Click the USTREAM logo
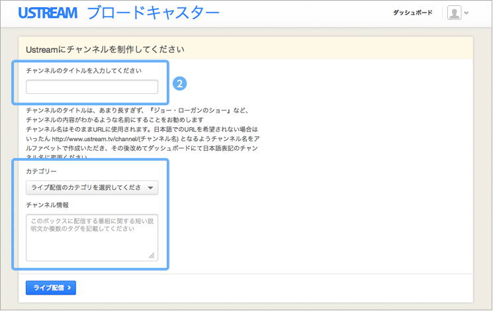Viewport: 493px width, 311px height. pos(48,13)
